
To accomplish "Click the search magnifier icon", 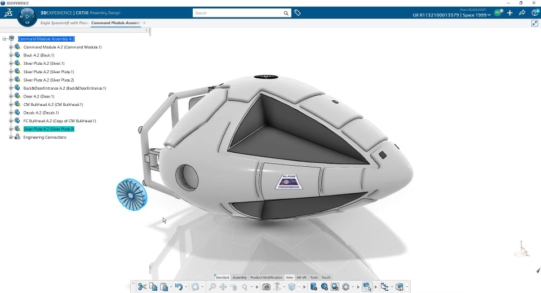I will click(286, 13).
